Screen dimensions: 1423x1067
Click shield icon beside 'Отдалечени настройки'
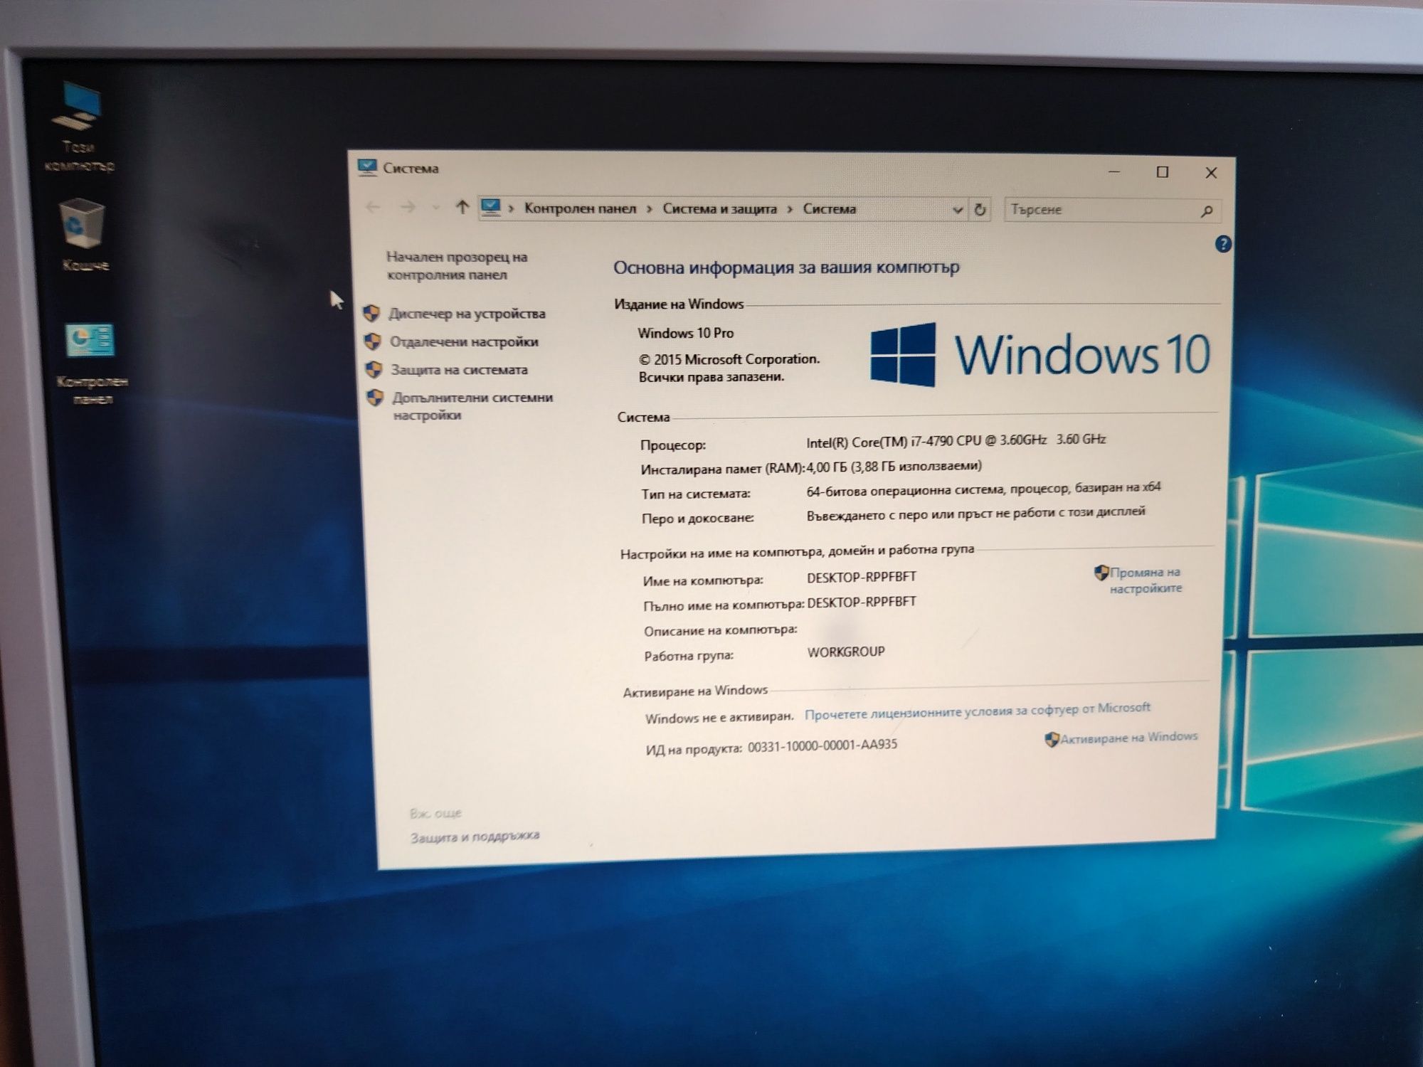[372, 341]
